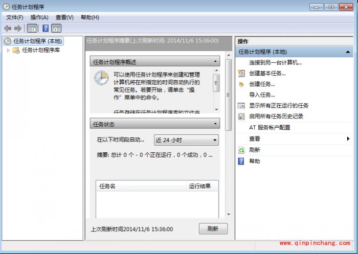The width and height of the screenshot is (358, 254).
Task: Collapse the 任务状态 section
Action: click(x=215, y=124)
